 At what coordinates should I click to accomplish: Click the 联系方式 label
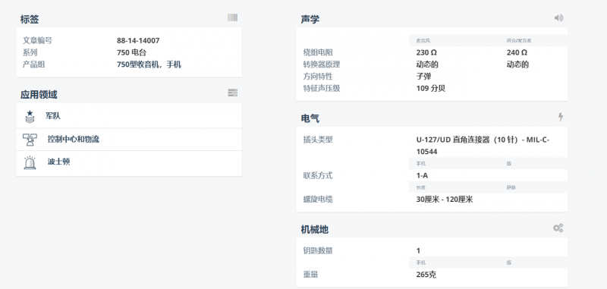(x=318, y=176)
